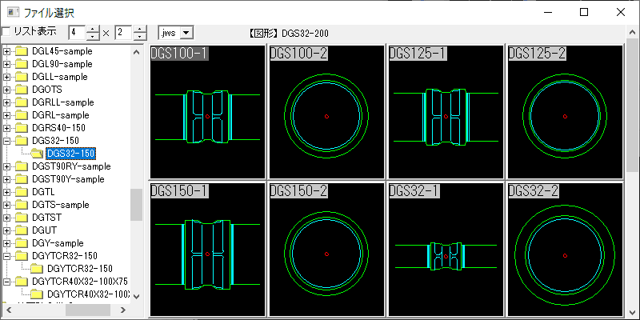
Task: Expand the DGL45-sample folder node
Action: 7,51
